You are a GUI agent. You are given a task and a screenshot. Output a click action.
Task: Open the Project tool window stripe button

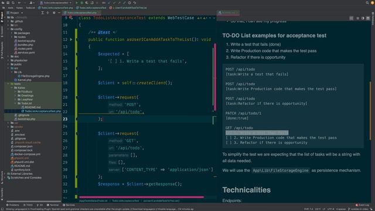2,17
